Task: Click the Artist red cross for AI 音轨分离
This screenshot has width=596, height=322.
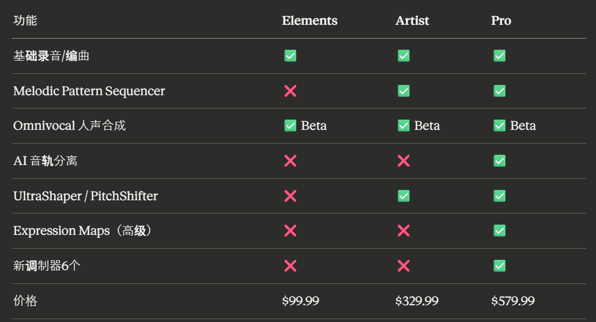Action: (403, 160)
